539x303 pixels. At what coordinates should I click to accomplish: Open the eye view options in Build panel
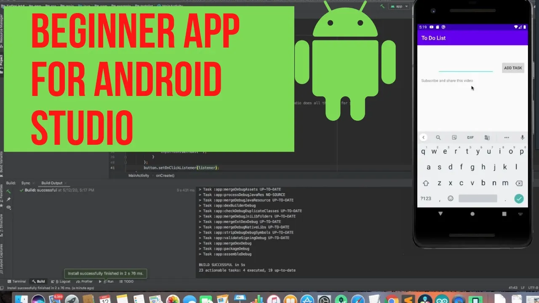(x=8, y=207)
